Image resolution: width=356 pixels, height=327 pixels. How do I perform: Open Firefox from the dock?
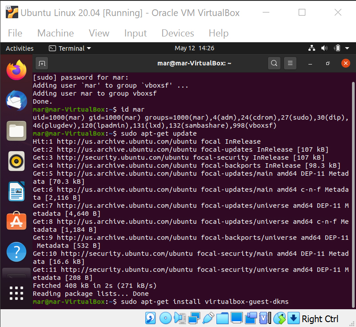(x=16, y=69)
